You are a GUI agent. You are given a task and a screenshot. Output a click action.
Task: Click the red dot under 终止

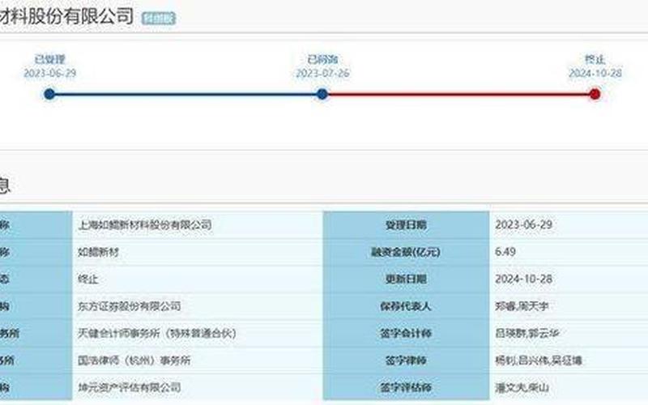pos(595,94)
